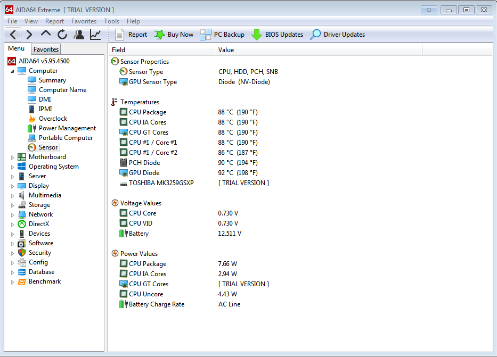This screenshot has width=497, height=357.
Task: Expand the Storage tree node
Action: click(13, 205)
